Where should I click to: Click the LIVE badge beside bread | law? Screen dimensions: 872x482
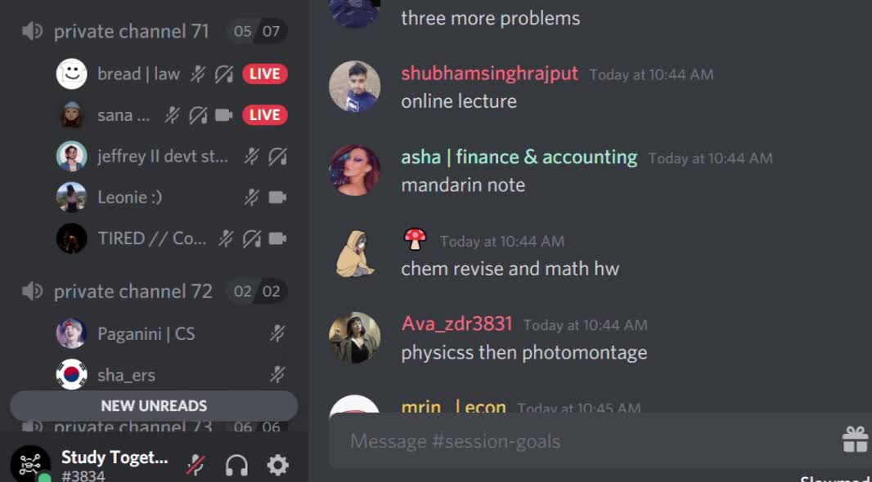[265, 74]
